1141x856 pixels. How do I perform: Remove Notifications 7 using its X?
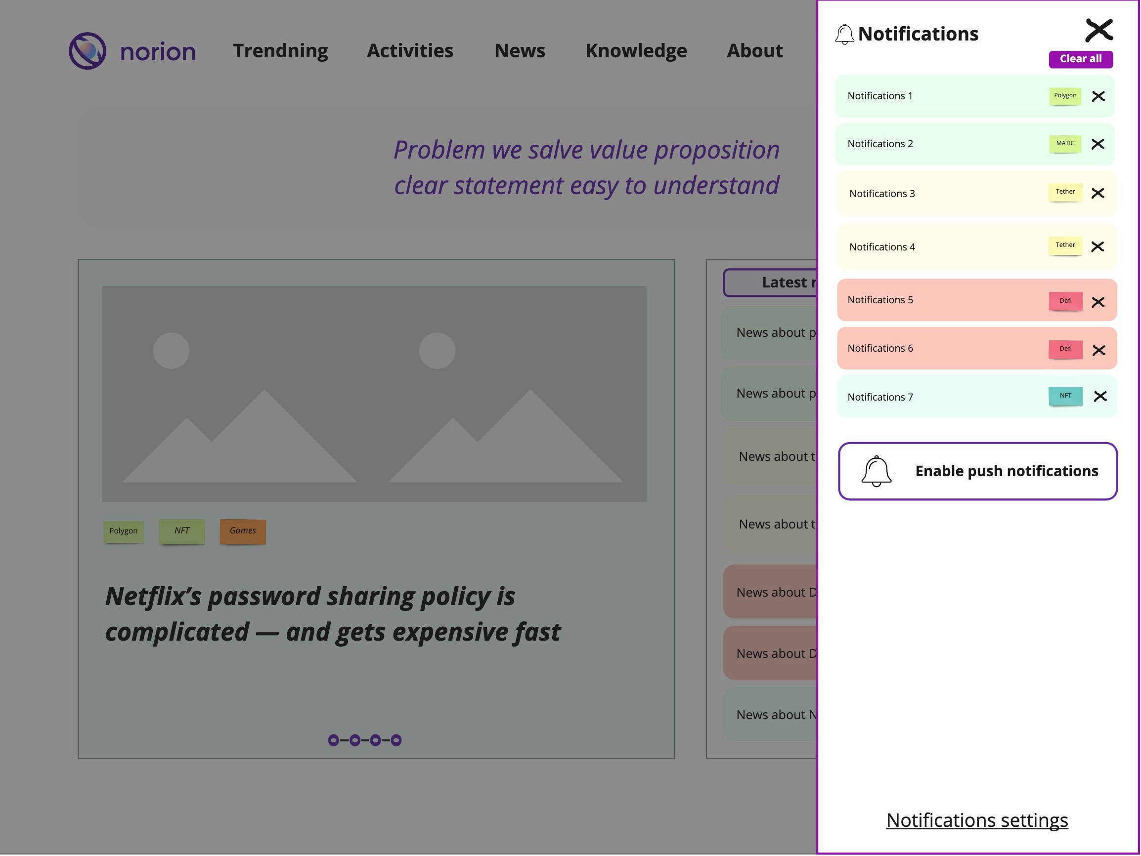click(x=1100, y=396)
